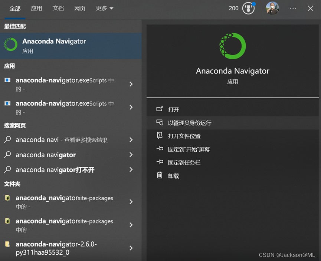Viewport: 321px width, 261px height.
Task: Click the folder icon of anaconda-navigator-2.6.0 result
Action: click(x=7, y=244)
